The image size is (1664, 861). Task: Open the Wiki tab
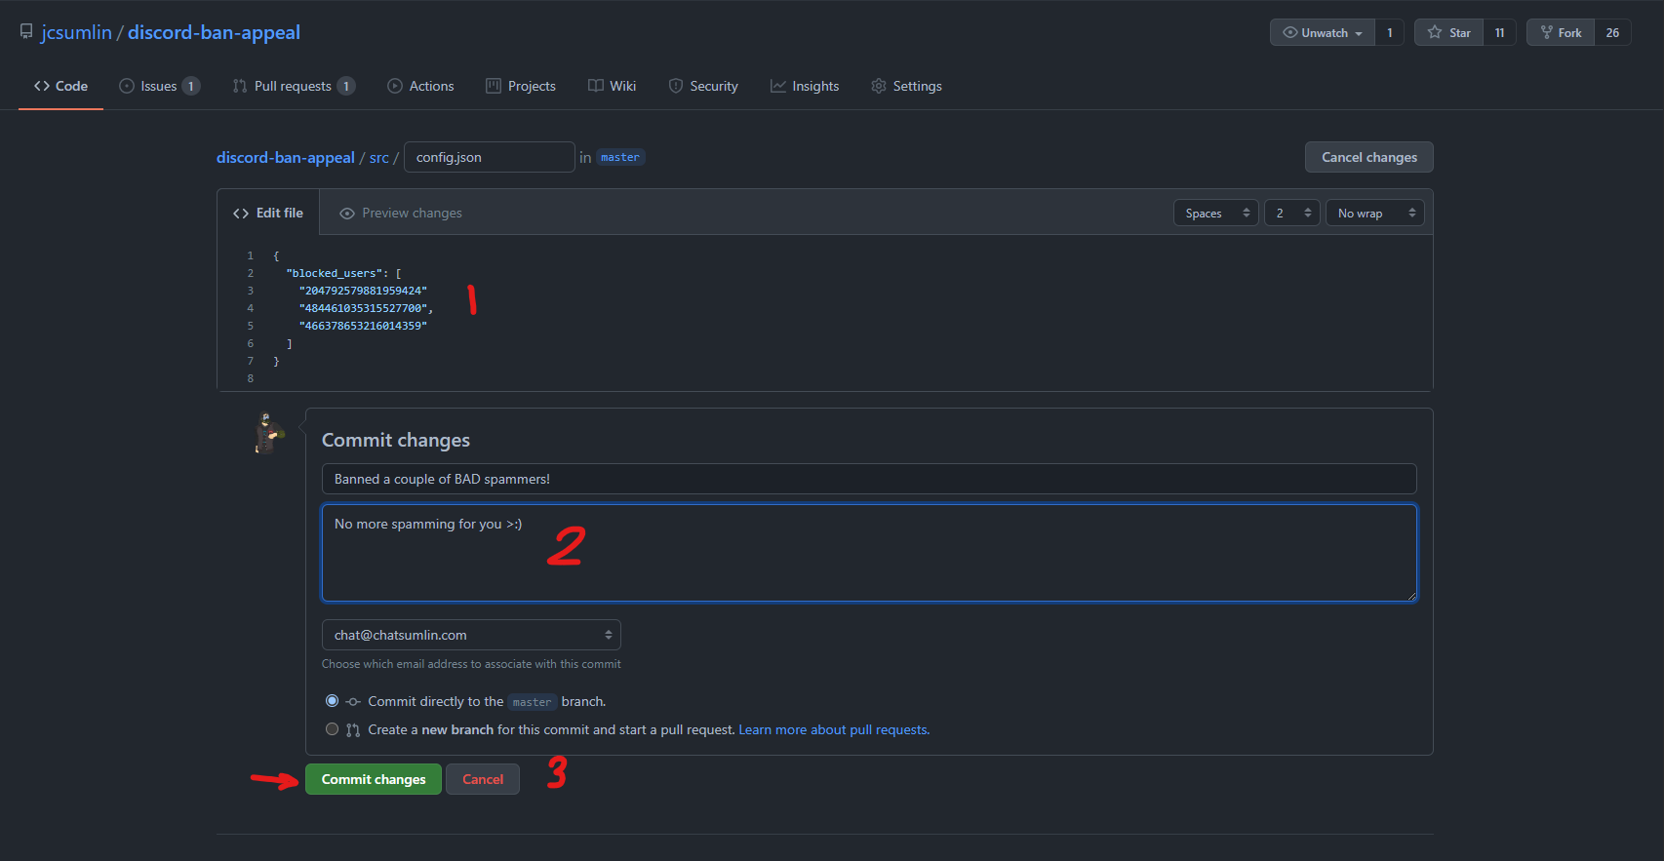click(613, 86)
